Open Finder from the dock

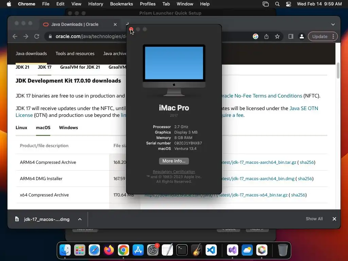[x=65, y=250]
